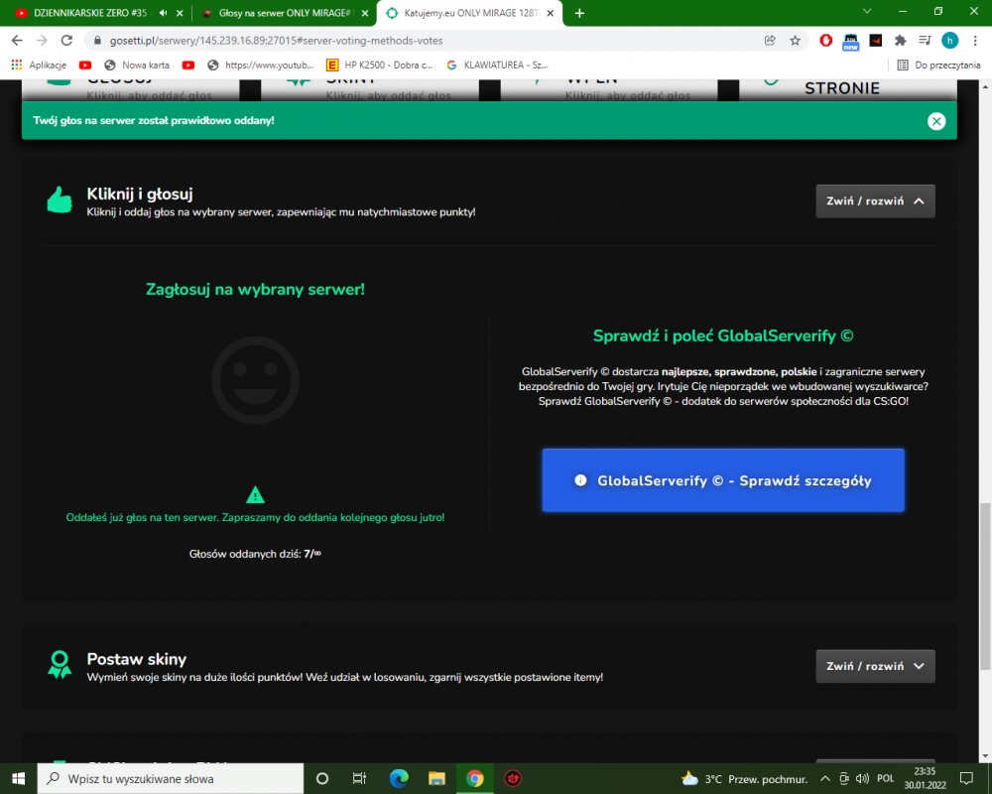The width and height of the screenshot is (992, 794).
Task: Go forward to the next page
Action: (42, 41)
